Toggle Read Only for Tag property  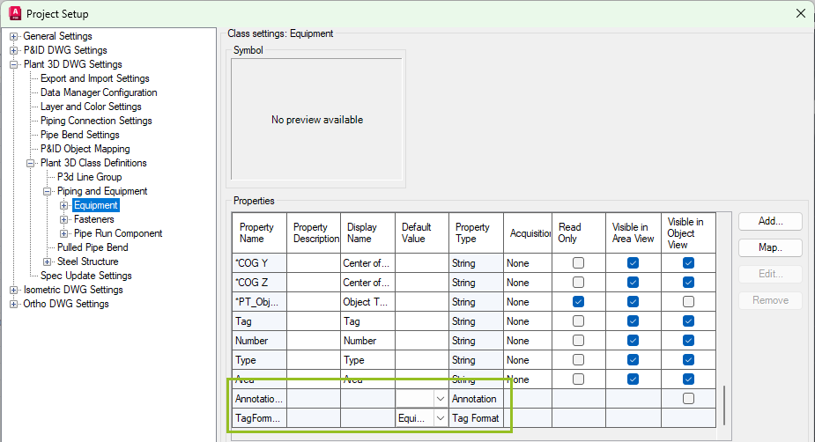(578, 321)
